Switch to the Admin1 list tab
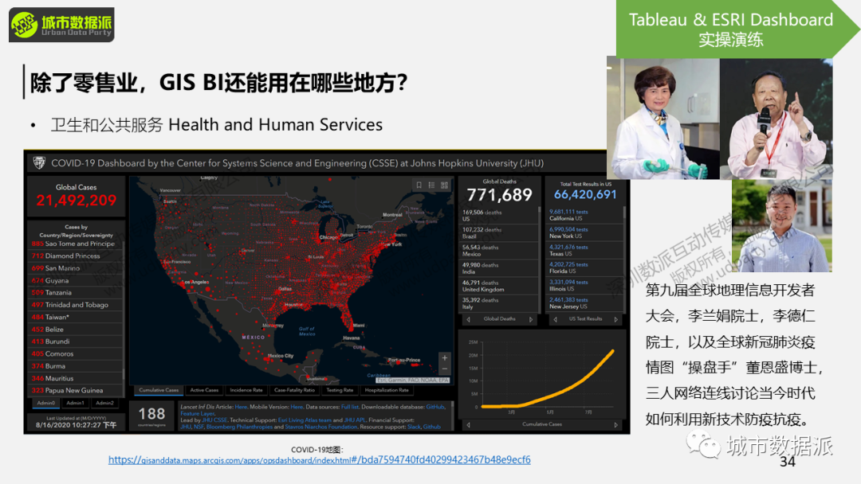 click(75, 403)
